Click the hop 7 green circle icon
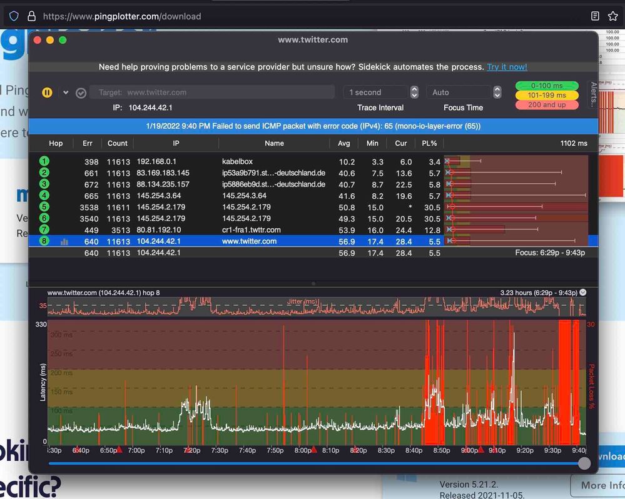The image size is (625, 499). click(x=44, y=229)
